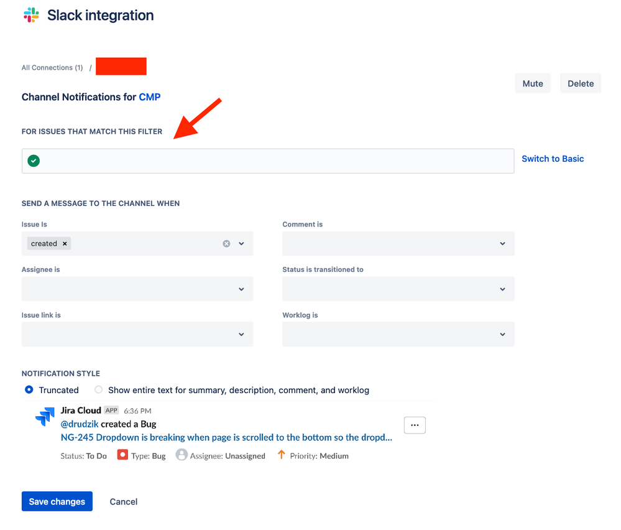Click the 6:36 PM timestamp

click(x=137, y=411)
